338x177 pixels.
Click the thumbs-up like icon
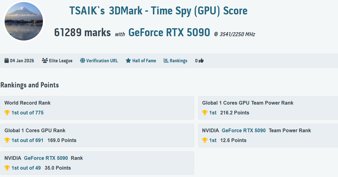click(201, 61)
